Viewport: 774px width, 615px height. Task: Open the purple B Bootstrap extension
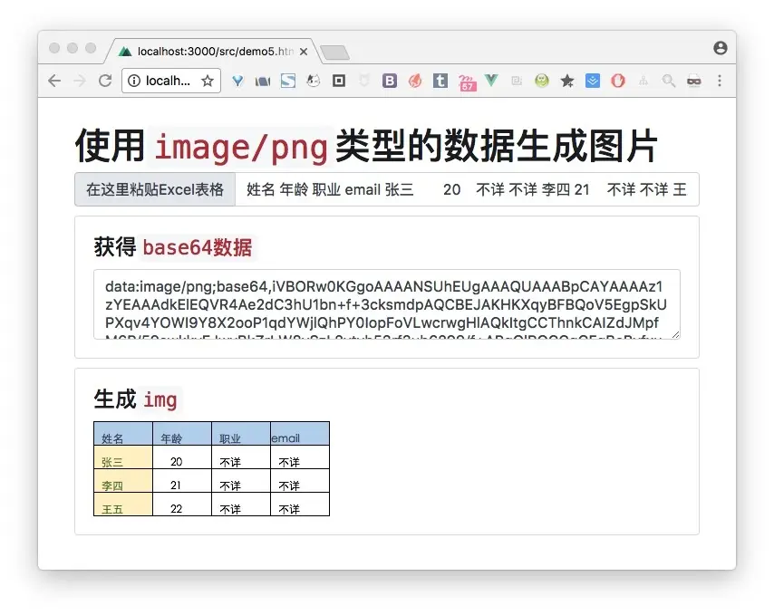coord(390,81)
